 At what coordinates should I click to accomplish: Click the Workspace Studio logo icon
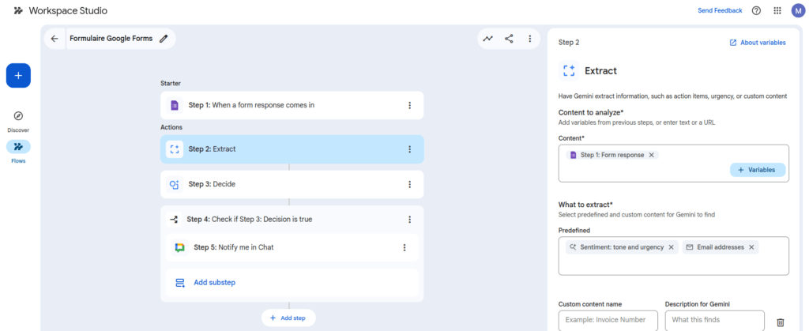point(18,10)
